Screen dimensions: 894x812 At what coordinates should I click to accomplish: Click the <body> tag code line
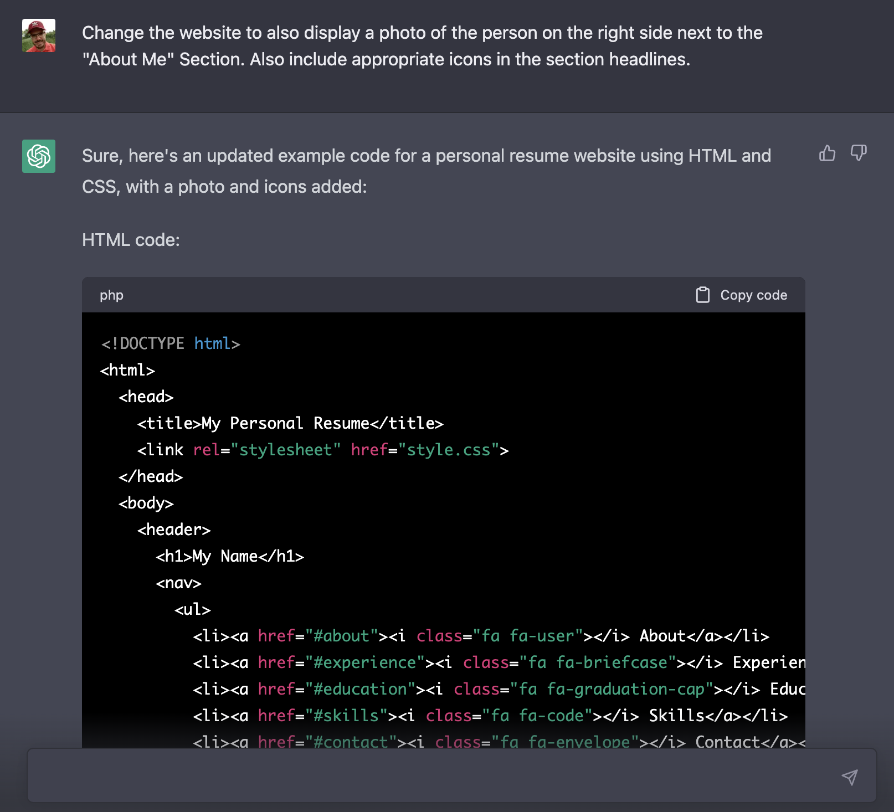tap(146, 503)
